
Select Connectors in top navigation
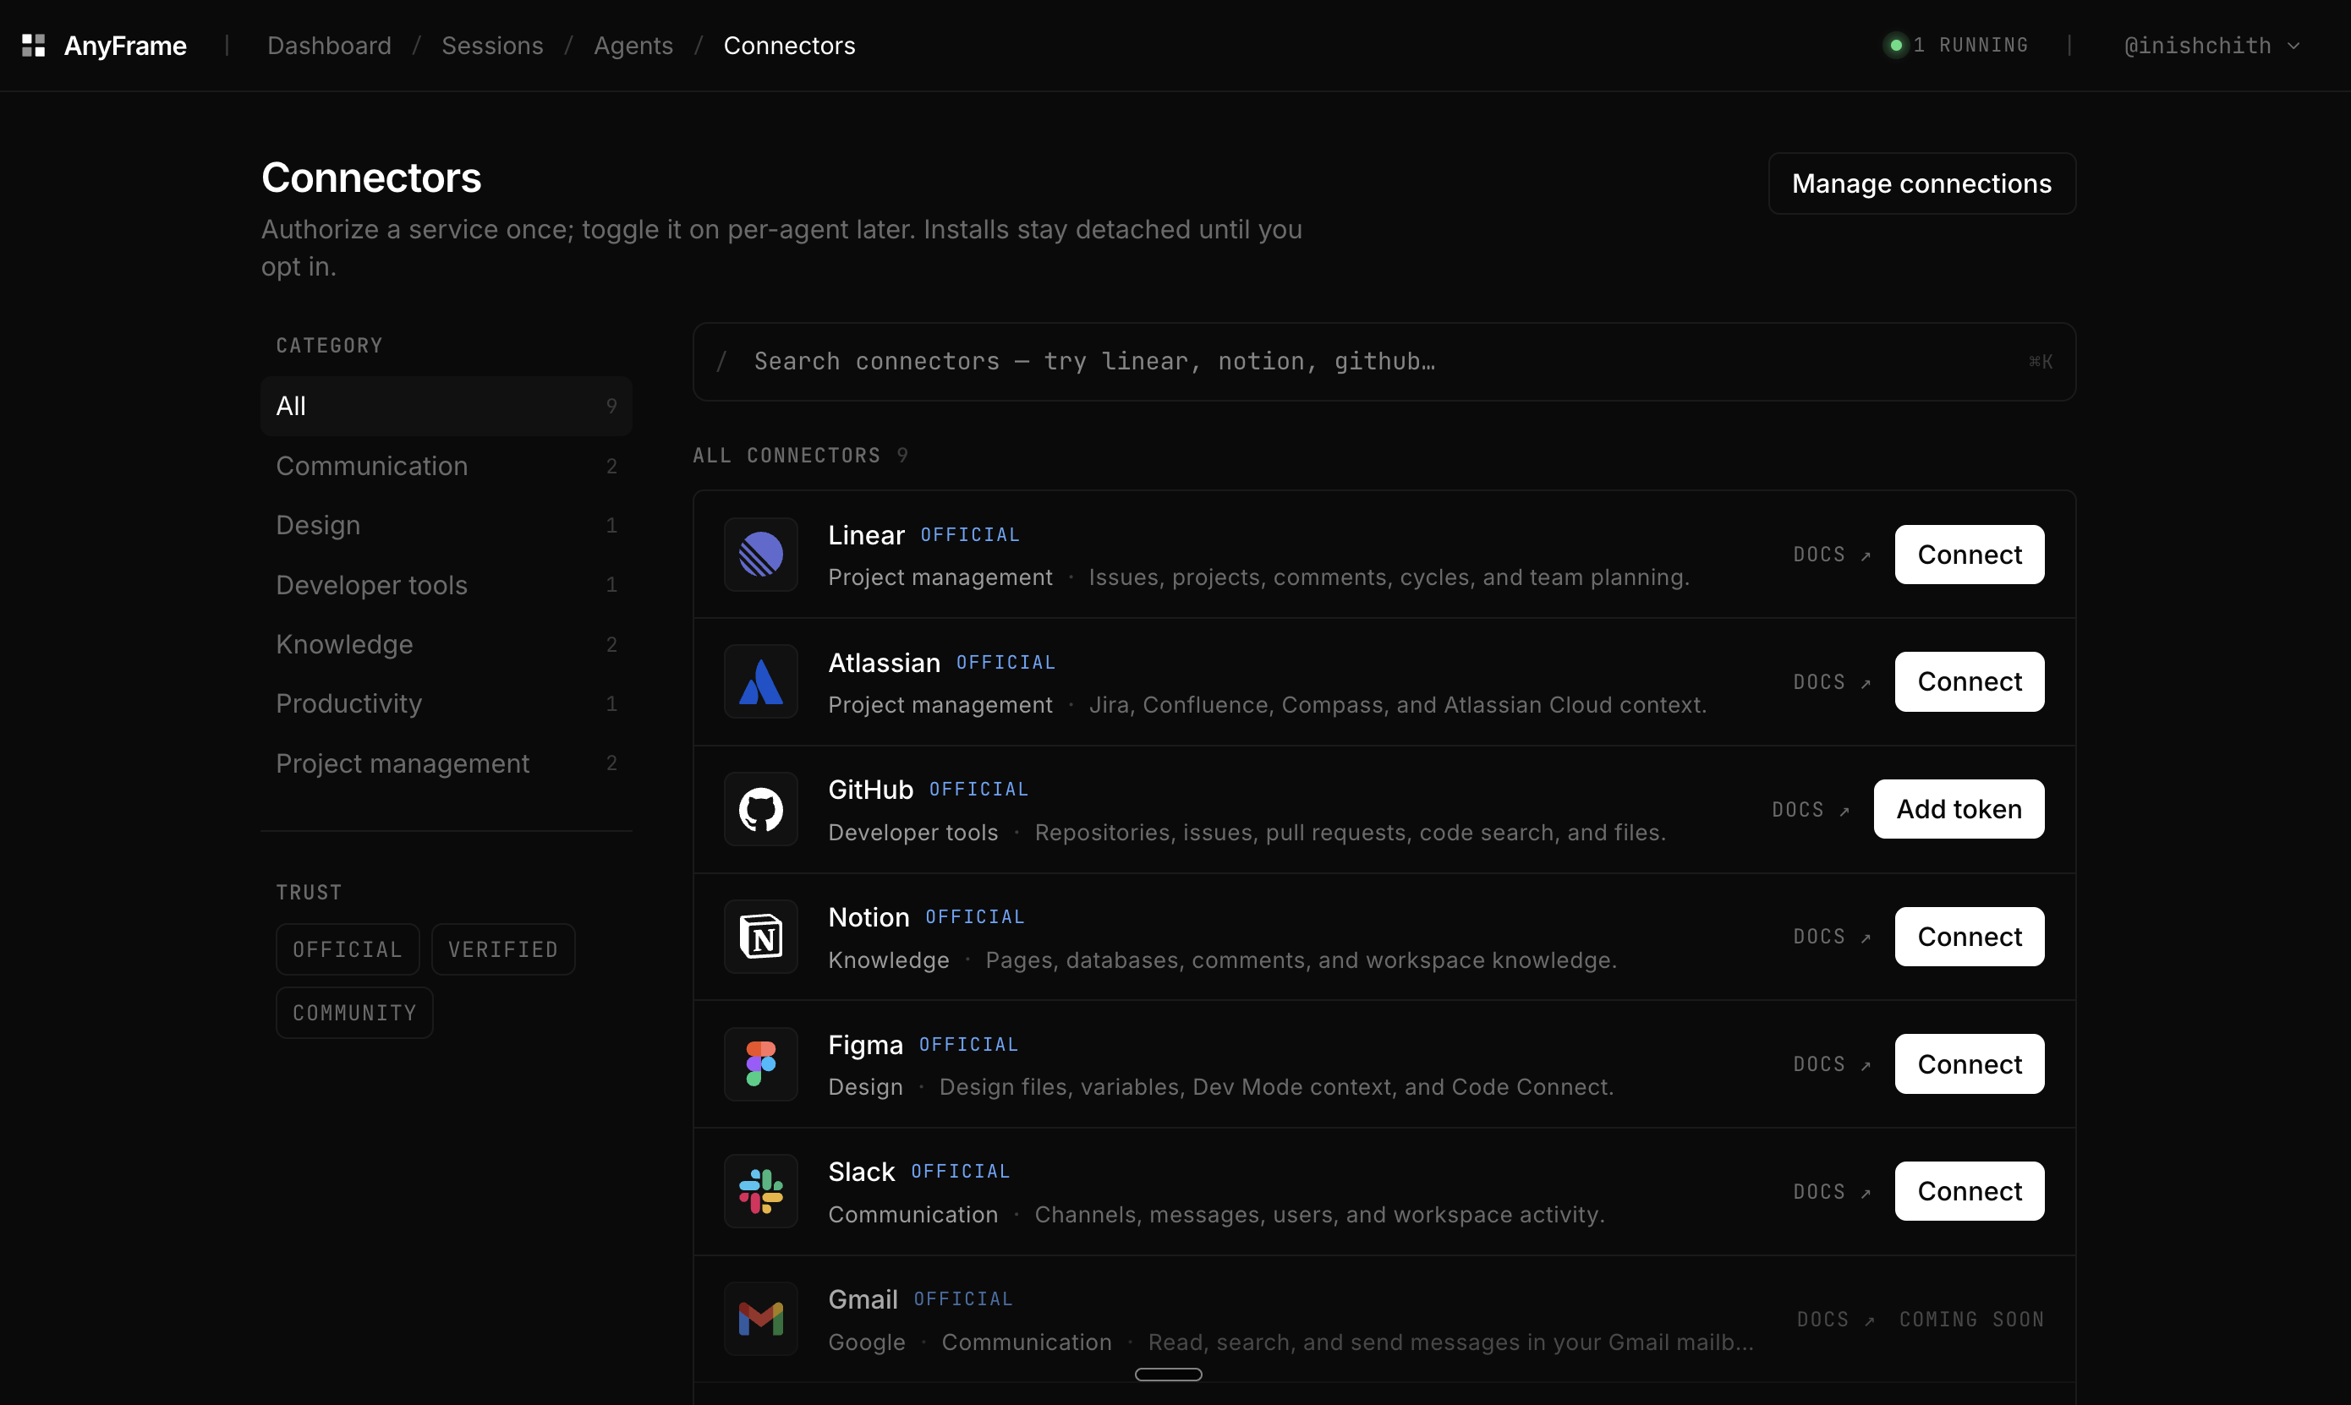click(x=789, y=46)
